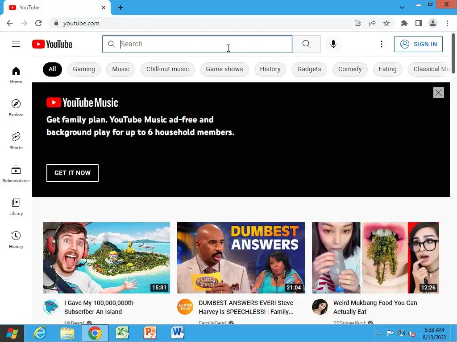
Task: Open Explore in sidebar
Action: tap(16, 108)
